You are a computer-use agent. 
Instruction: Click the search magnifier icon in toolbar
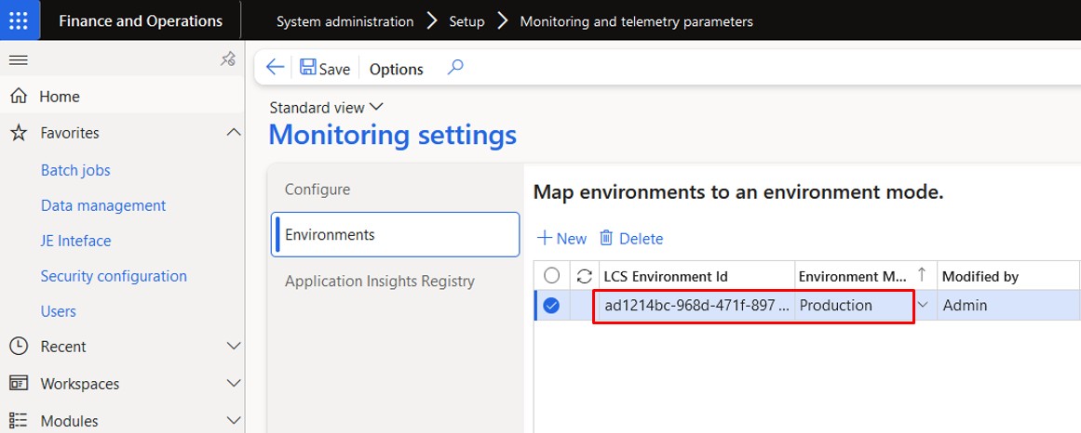(455, 68)
